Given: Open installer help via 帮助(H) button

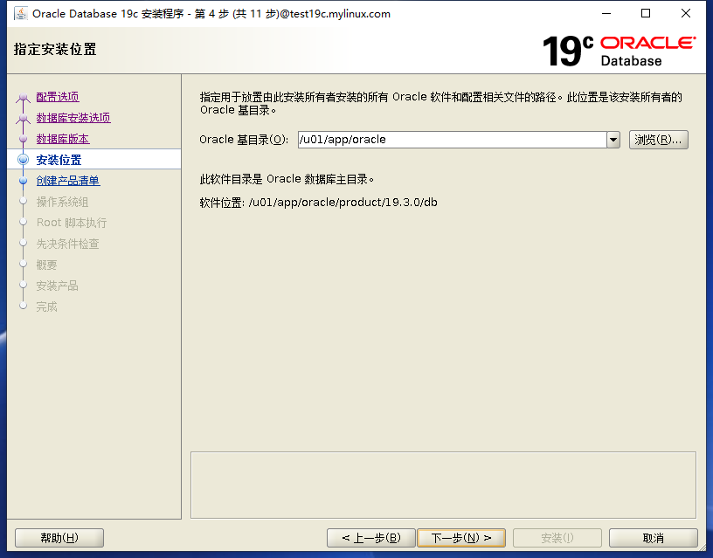Looking at the screenshot, I should pyautogui.click(x=59, y=537).
